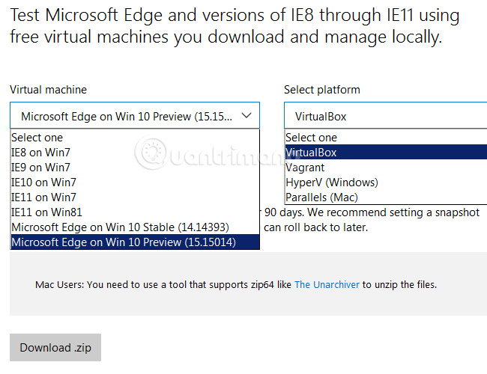Expand the Virtual machine dropdown chevron

pos(248,116)
